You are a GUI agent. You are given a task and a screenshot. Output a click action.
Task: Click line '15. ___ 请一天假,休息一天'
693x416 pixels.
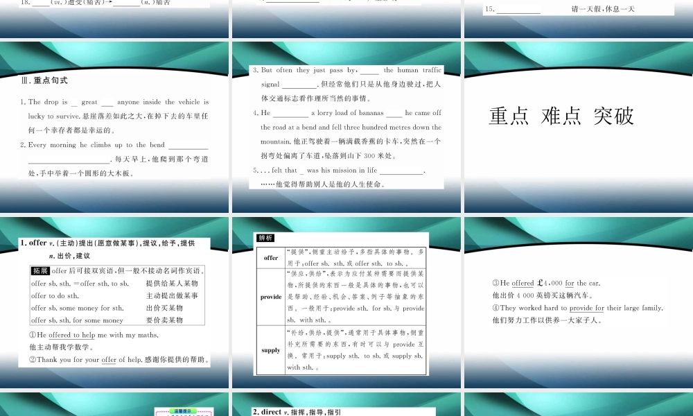pos(559,9)
